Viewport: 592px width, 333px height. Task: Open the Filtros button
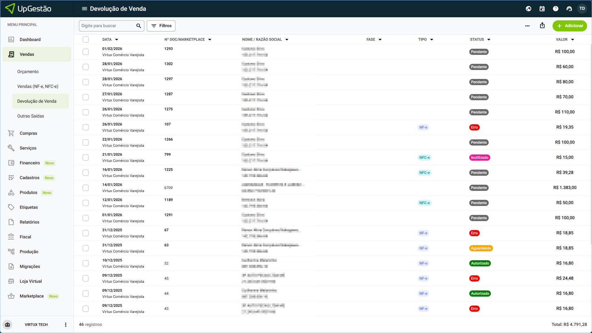(161, 26)
